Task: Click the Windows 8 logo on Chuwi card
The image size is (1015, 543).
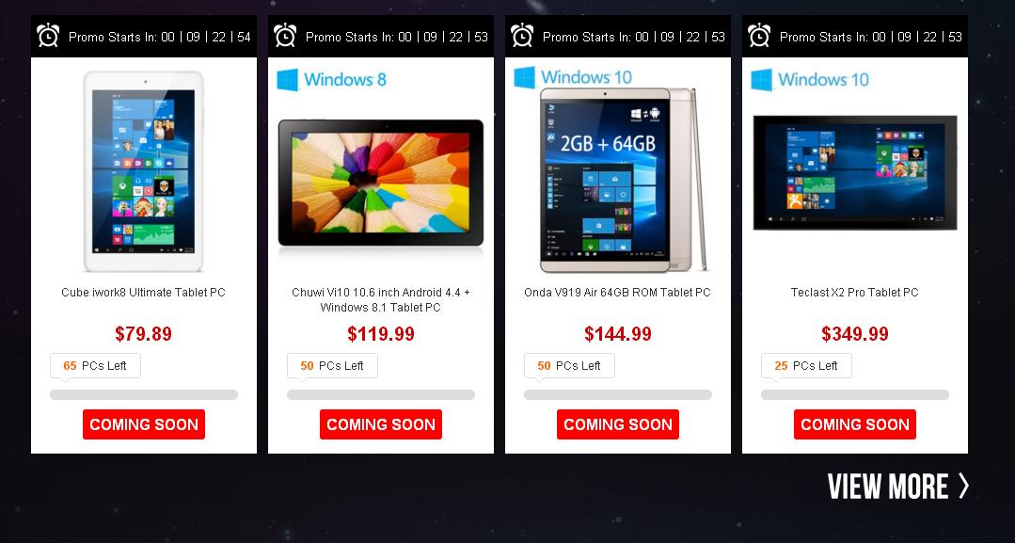Action: tap(331, 80)
